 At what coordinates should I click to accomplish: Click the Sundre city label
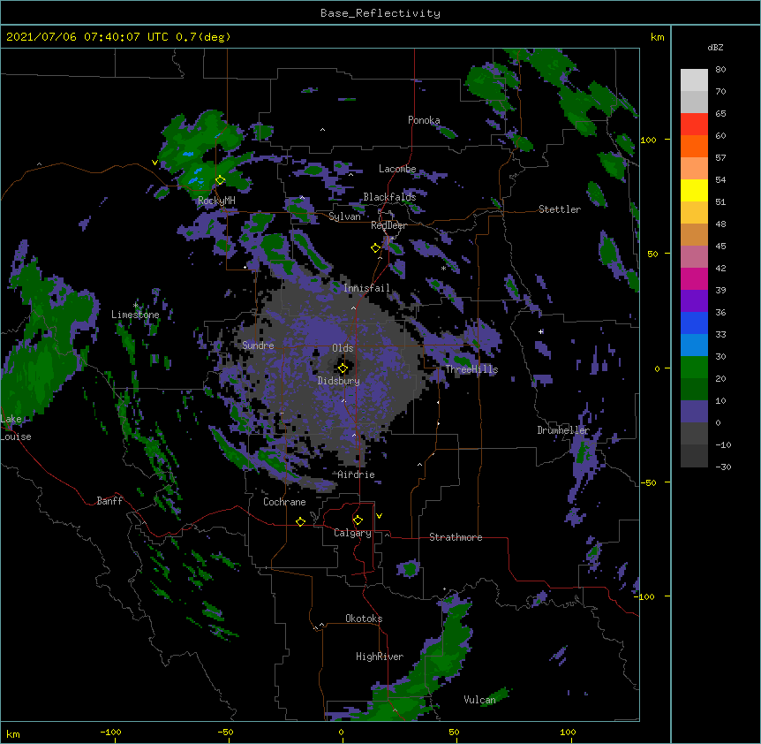coord(258,345)
